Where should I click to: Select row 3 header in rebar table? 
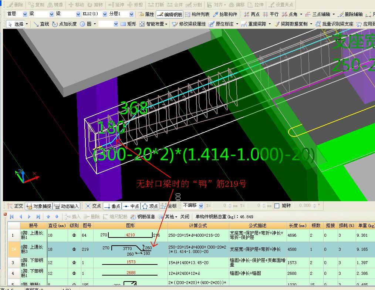[13, 263]
